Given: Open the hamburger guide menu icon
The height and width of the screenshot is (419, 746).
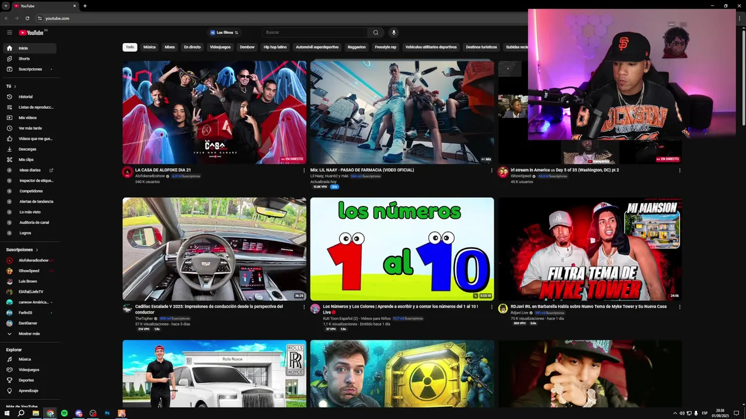Looking at the screenshot, I should [9, 33].
